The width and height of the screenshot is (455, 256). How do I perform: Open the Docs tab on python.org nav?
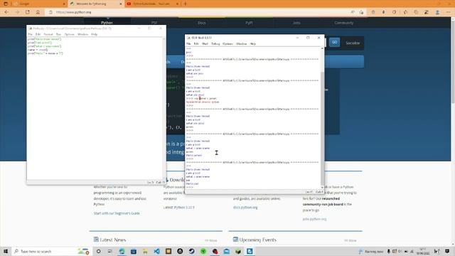(x=202, y=23)
